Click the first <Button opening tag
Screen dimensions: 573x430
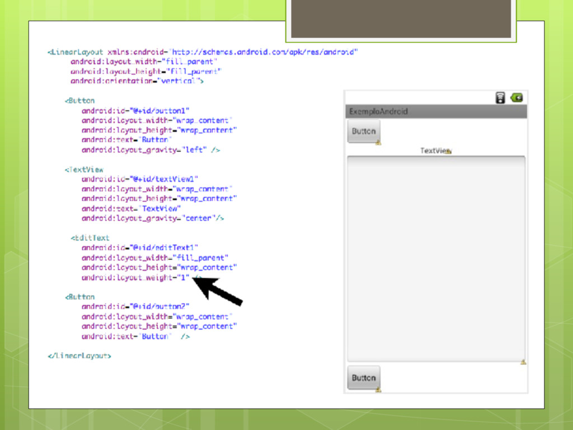pyautogui.click(x=79, y=101)
